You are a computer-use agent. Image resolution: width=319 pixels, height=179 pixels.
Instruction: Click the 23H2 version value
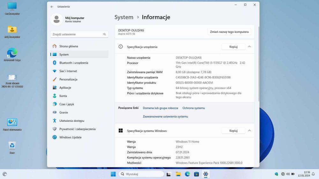pyautogui.click(x=179, y=147)
